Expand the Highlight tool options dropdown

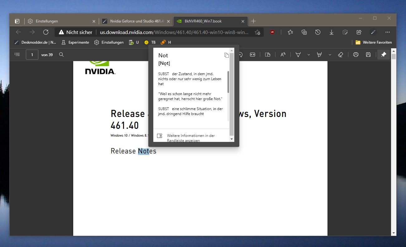[x=330, y=55]
